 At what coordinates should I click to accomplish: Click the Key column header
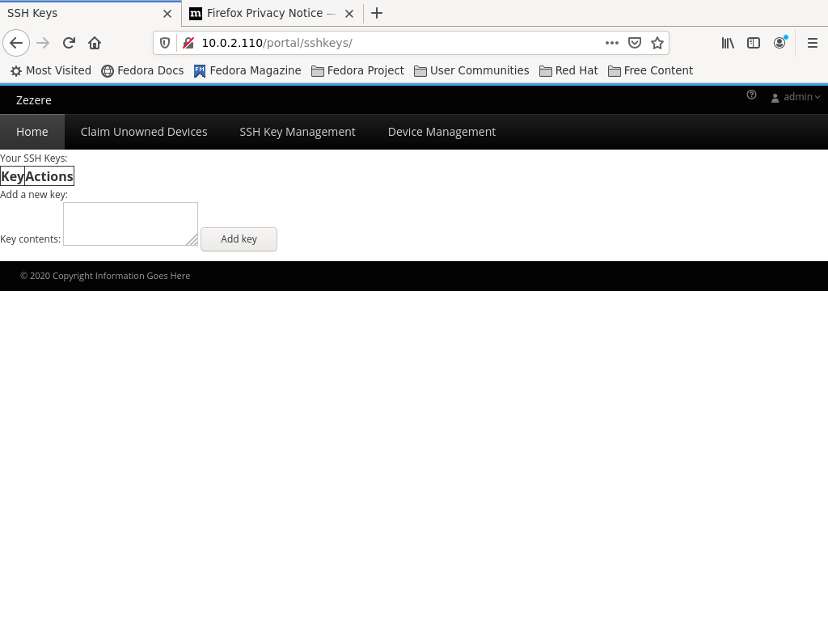[13, 176]
